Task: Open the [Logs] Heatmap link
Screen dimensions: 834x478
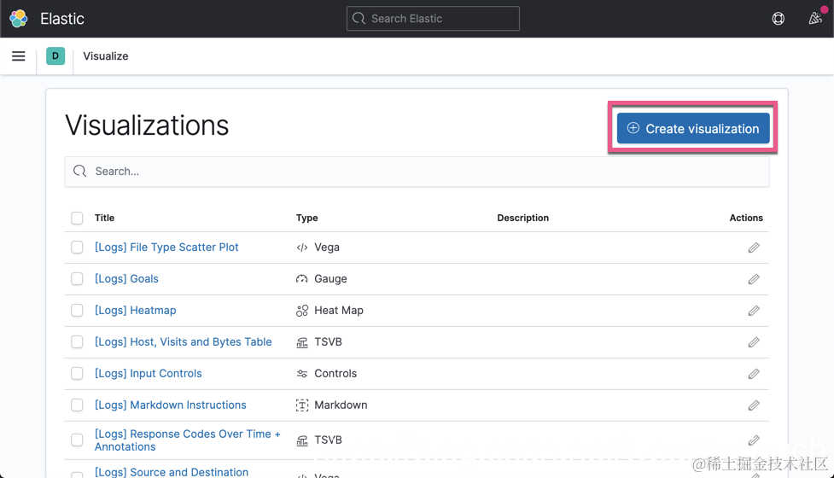Action: click(x=135, y=310)
